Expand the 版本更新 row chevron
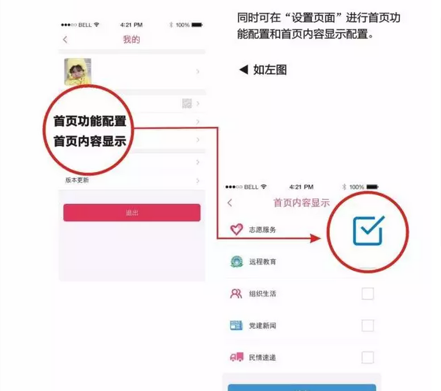Screen dimensions: 441x391 click(198, 180)
